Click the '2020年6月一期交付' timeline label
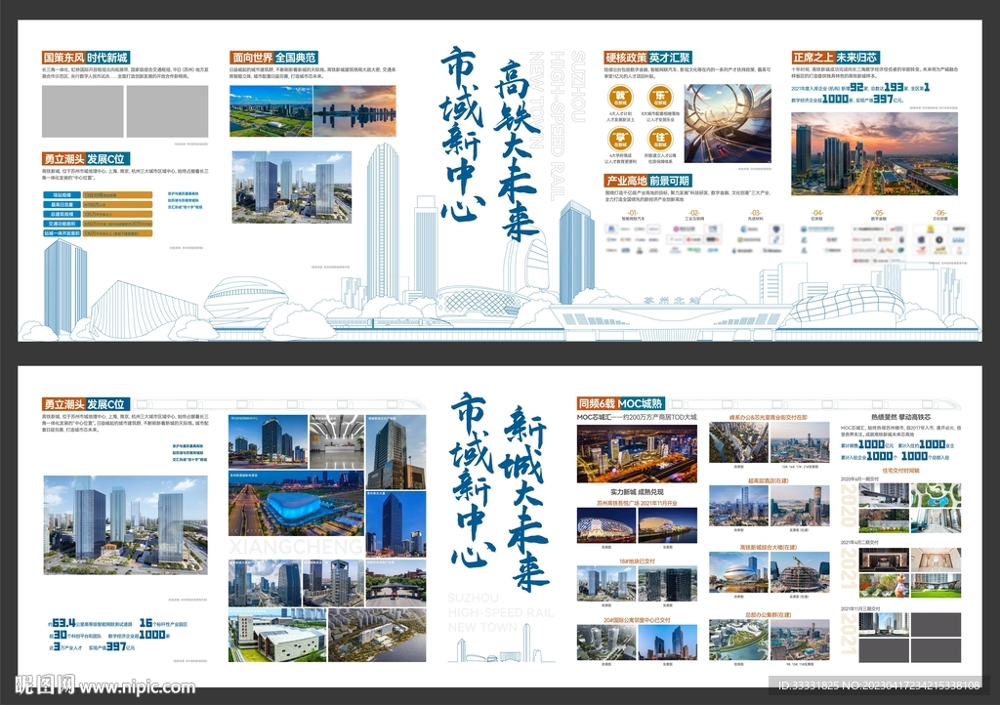 click(x=860, y=478)
